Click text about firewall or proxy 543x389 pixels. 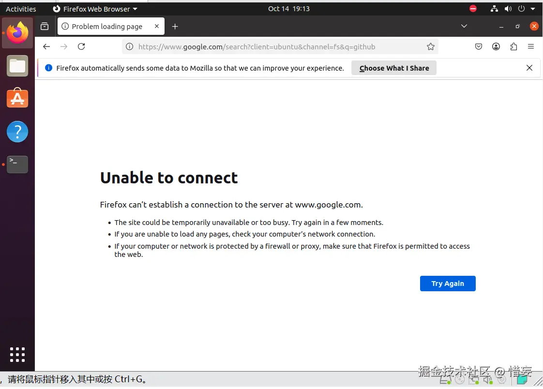tap(292, 250)
